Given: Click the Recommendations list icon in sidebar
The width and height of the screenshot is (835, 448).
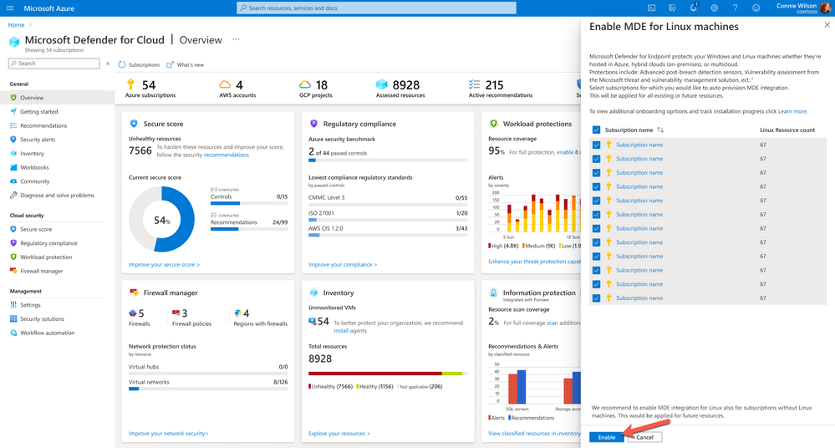Looking at the screenshot, I should [x=13, y=125].
